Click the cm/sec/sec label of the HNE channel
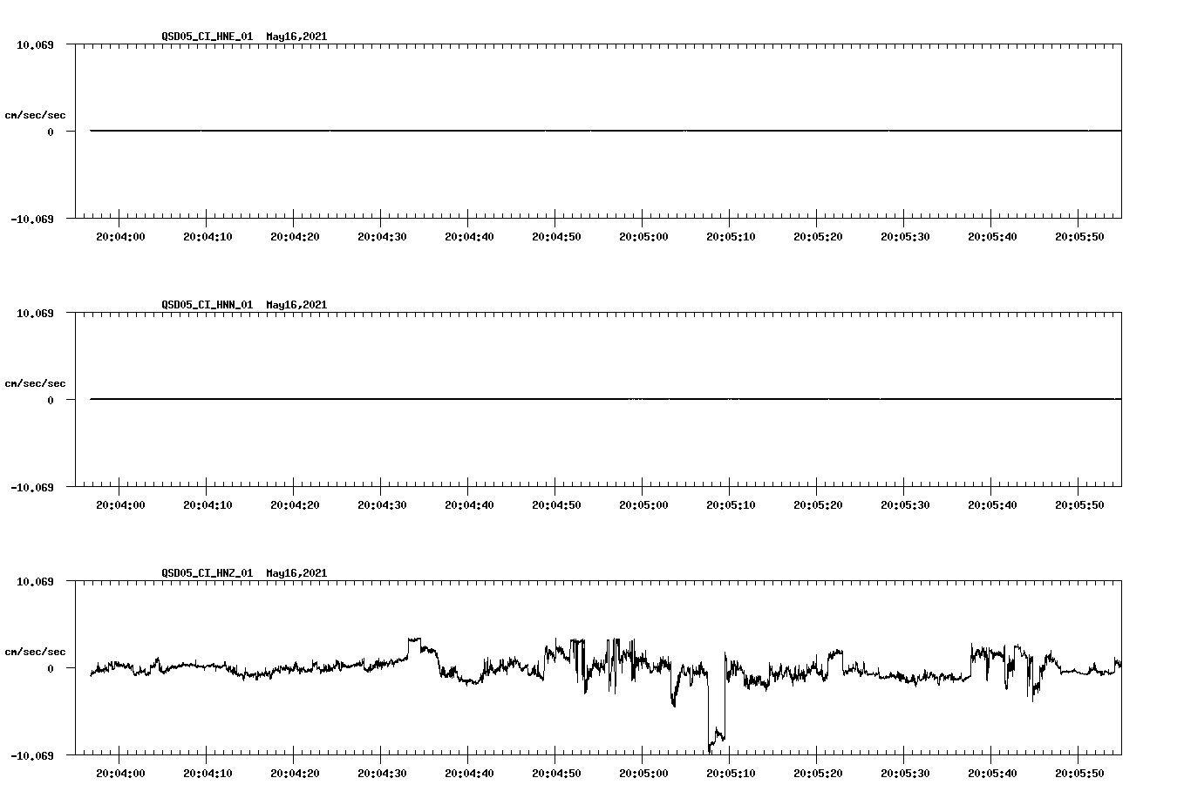 [x=36, y=114]
